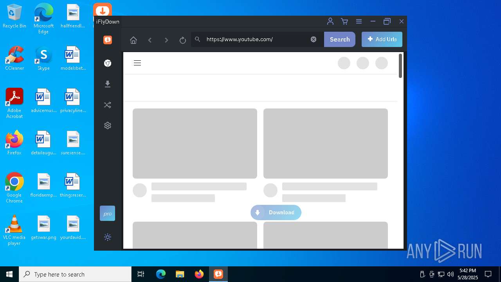This screenshot has width=501, height=282.
Task: Open the shopping cart icon
Action: 344,22
